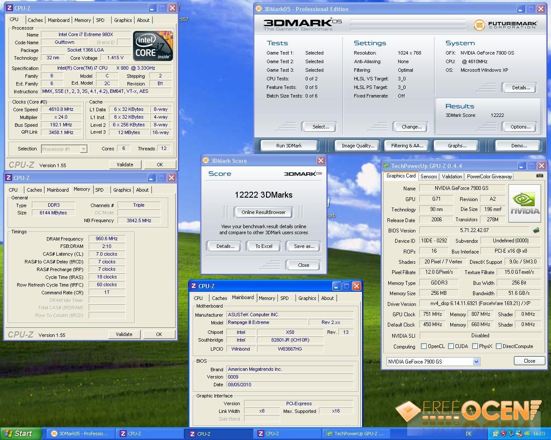This screenshot has width=551, height=440.
Task: Click the 3DMark Score value 12222
Action: [497, 115]
